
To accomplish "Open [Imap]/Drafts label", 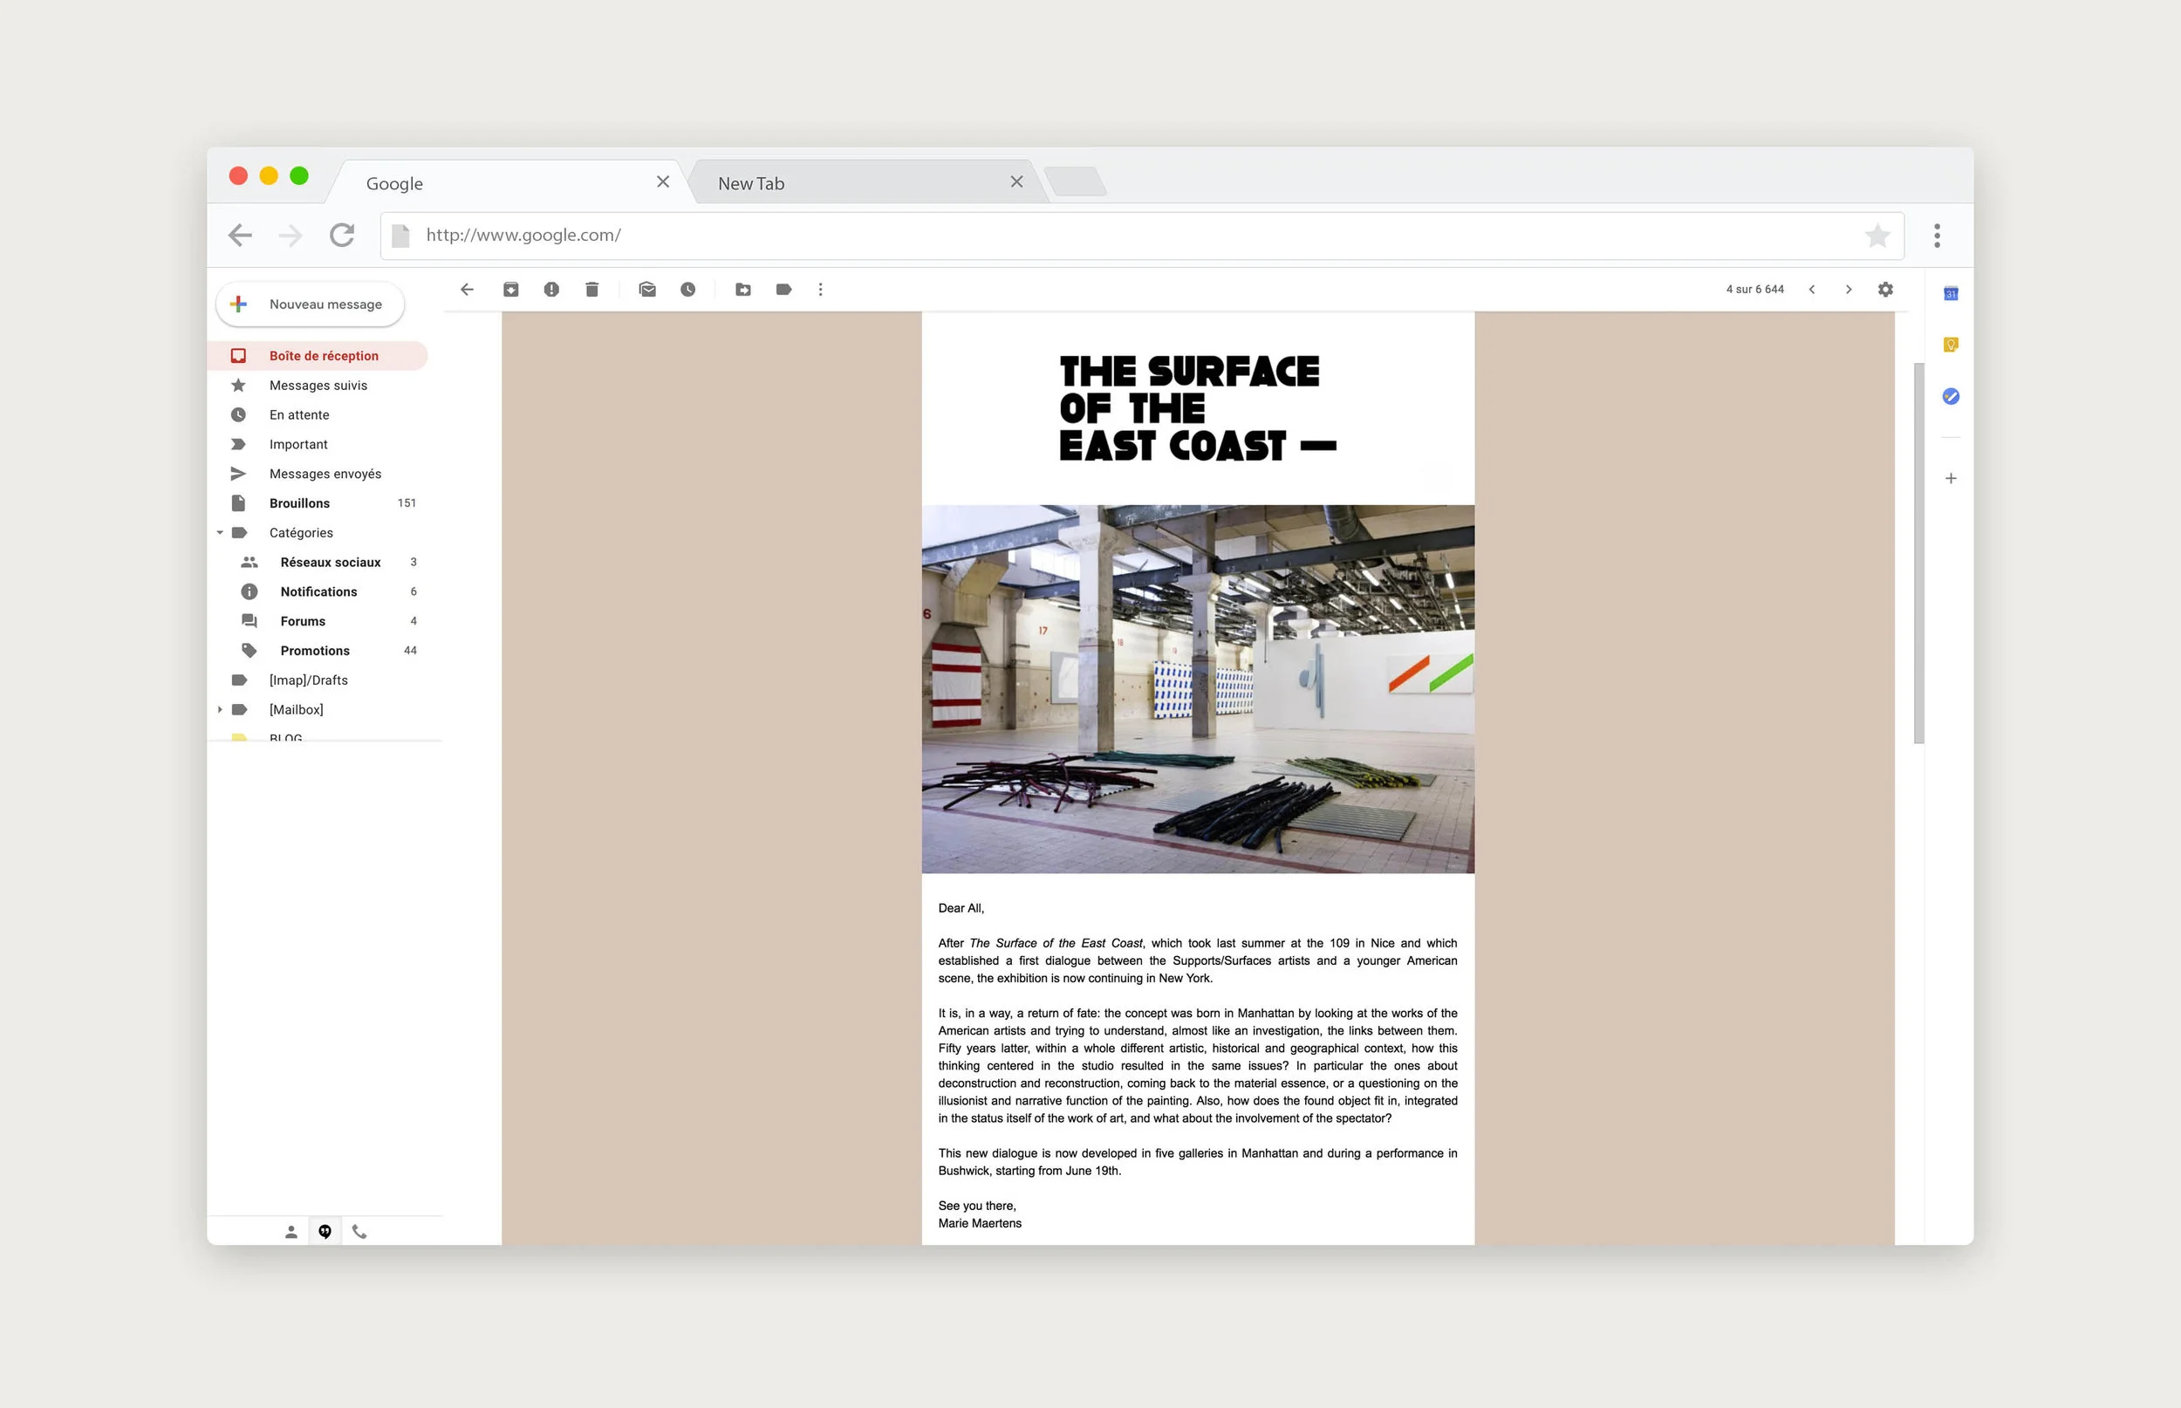I will 318,680.
